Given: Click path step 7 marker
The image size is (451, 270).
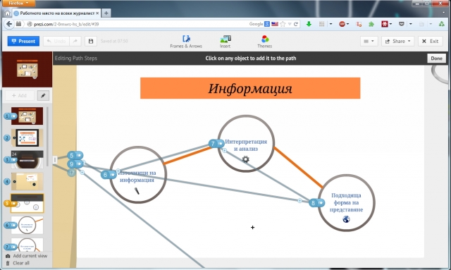Looking at the screenshot, I should 216,143.
